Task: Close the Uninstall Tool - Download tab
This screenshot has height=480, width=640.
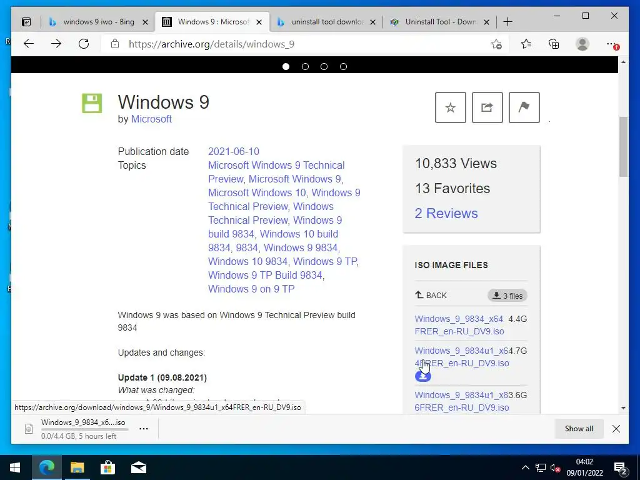Action: [x=486, y=22]
